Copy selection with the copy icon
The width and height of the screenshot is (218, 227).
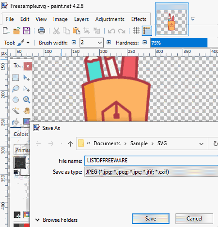[x=66, y=30]
